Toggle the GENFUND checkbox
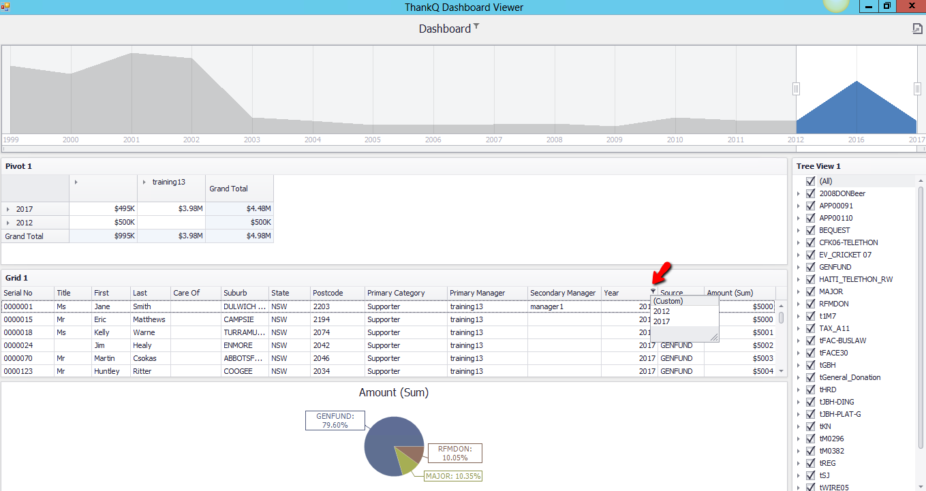The height and width of the screenshot is (491, 926). coord(810,267)
